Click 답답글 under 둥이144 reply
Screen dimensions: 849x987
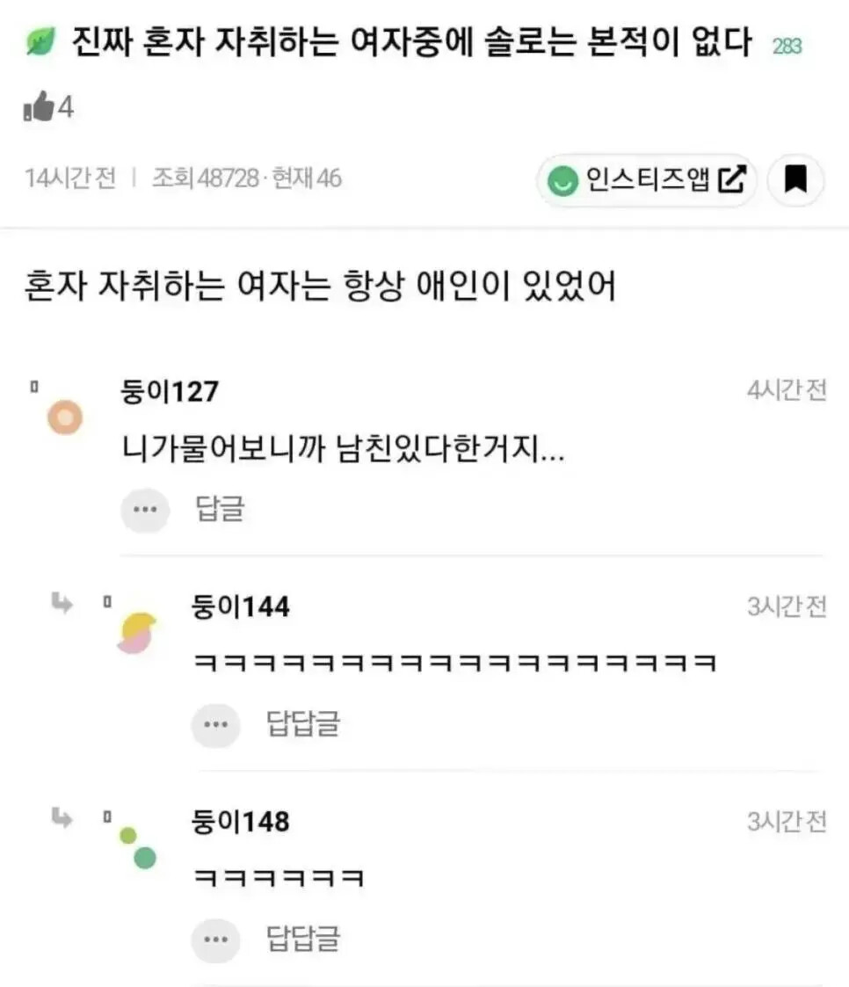[x=302, y=724]
